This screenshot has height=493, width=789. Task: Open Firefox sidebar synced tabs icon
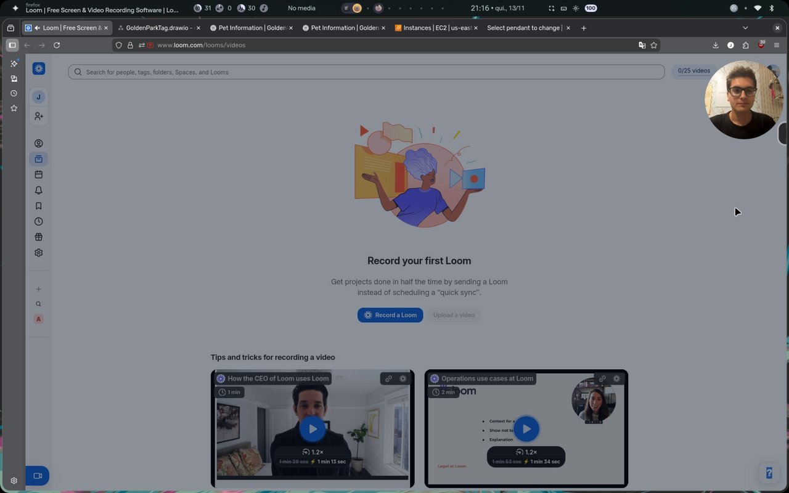tap(14, 79)
